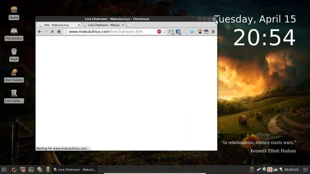Screen dimensions: 310x174
Task: Click the red swirl launcher in the panel
Action: tap(14, 170)
